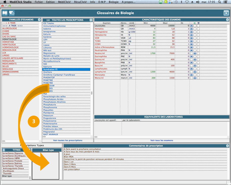Open the Biologie menu

pyautogui.click(x=114, y=2)
